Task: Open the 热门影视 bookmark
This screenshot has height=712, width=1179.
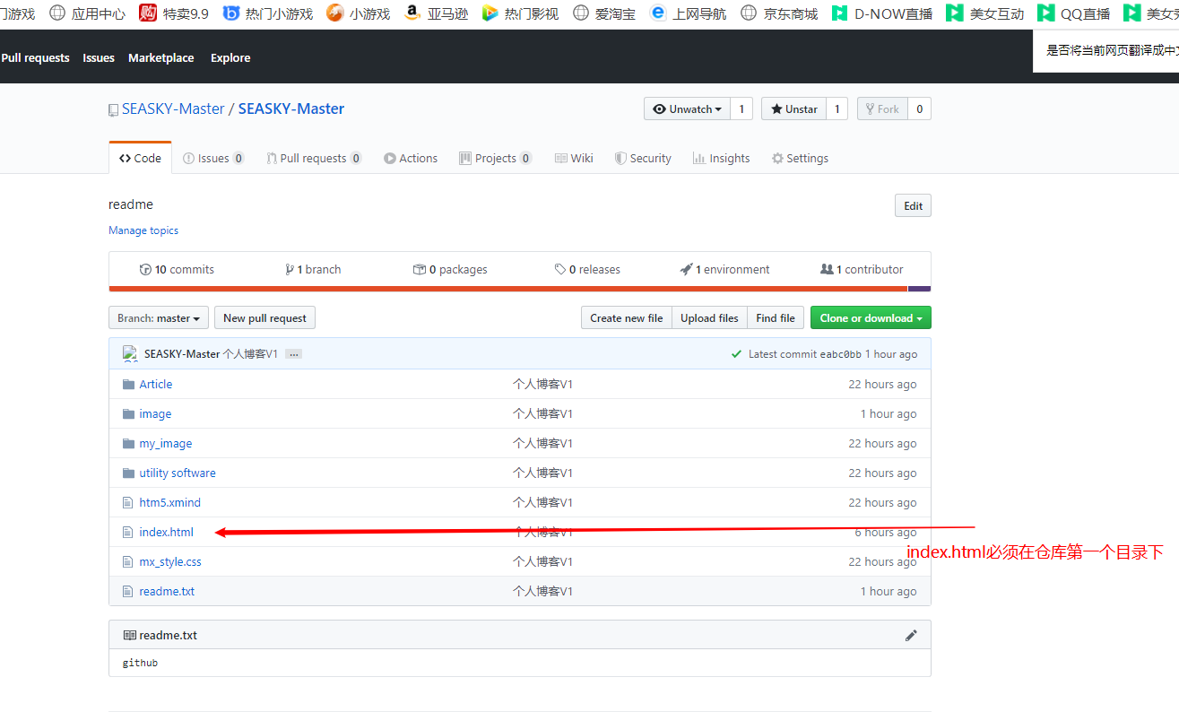Action: (520, 13)
